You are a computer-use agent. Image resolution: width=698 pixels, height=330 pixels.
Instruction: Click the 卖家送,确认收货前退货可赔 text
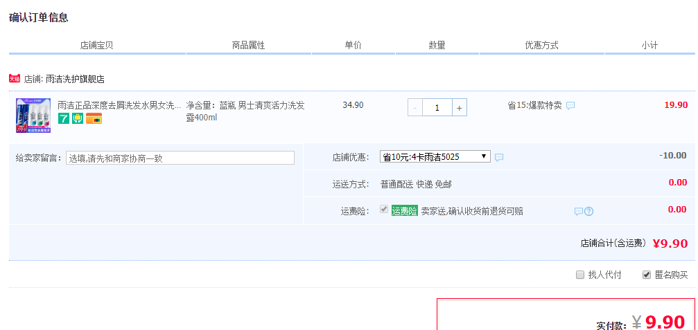pyautogui.click(x=472, y=212)
